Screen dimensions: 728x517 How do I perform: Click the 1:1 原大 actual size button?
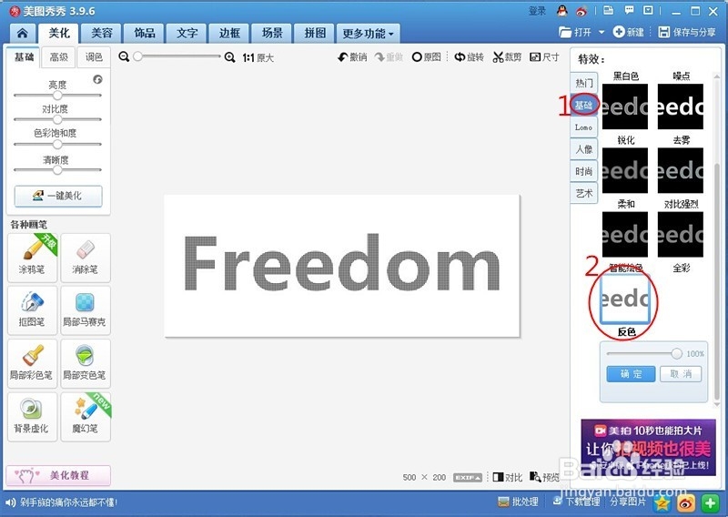click(x=258, y=57)
